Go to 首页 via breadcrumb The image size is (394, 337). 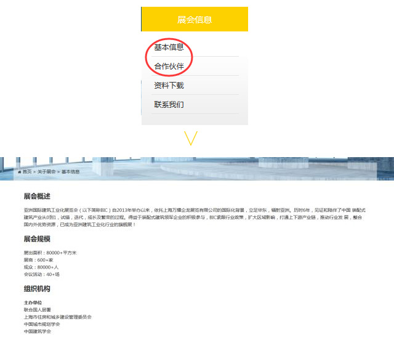click(x=27, y=172)
